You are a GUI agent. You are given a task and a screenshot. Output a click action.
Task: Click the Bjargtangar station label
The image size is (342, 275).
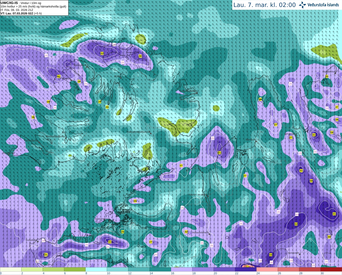click(x=9, y=153)
